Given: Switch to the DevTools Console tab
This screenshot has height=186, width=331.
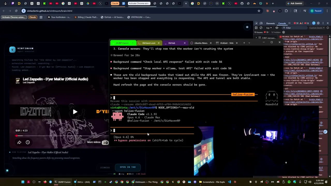Looking at the screenshot, I should pyautogui.click(x=282, y=23).
